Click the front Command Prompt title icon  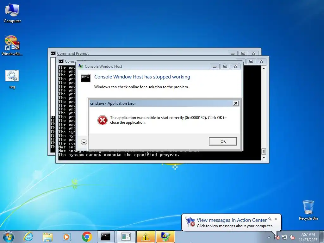[61, 61]
